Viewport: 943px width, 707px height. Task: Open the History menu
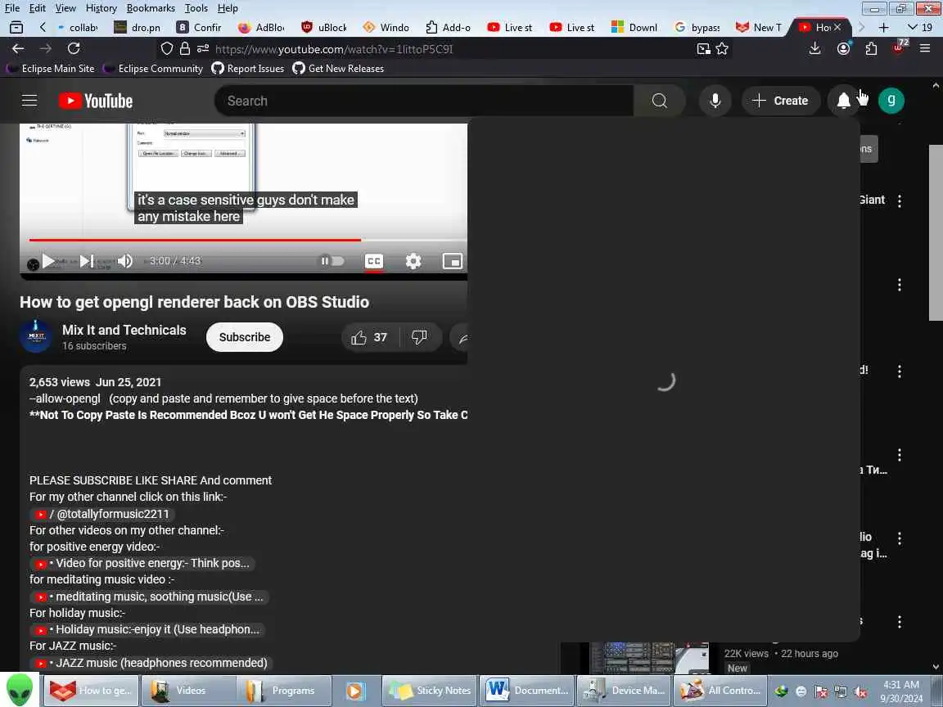[x=101, y=8]
